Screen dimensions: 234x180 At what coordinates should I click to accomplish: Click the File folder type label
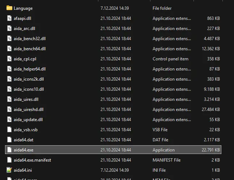point(162,8)
